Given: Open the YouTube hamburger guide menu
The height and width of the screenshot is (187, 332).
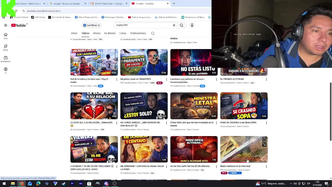Looking at the screenshot, I should coord(5,25).
